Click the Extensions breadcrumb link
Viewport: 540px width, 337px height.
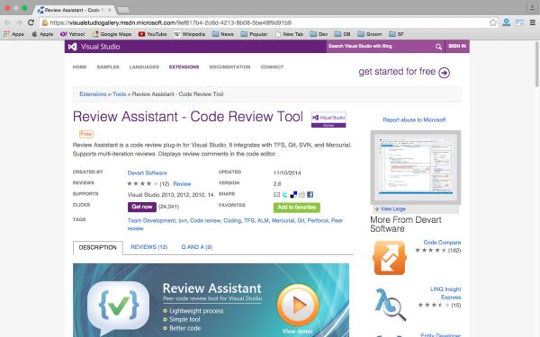[93, 94]
